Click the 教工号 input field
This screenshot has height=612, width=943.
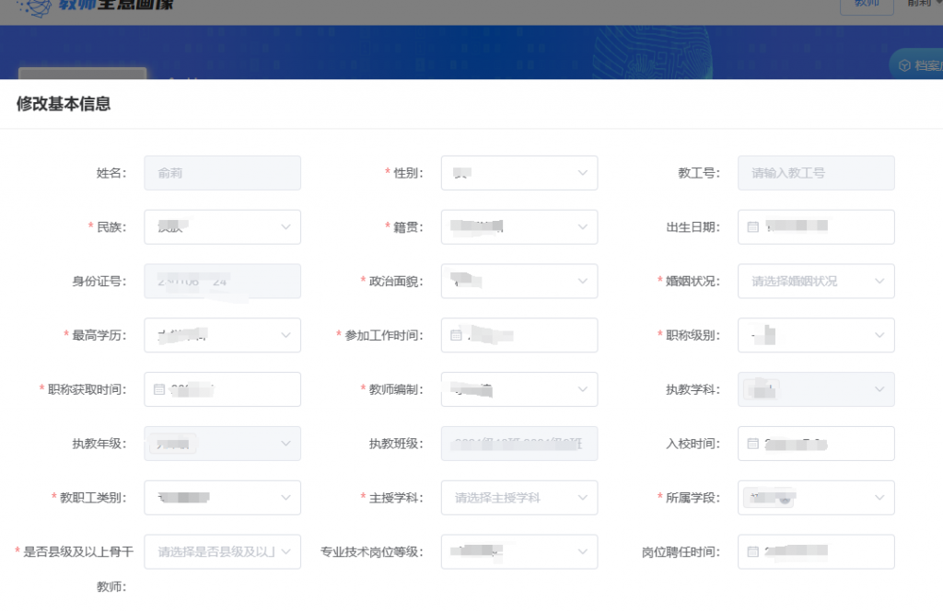coord(815,173)
